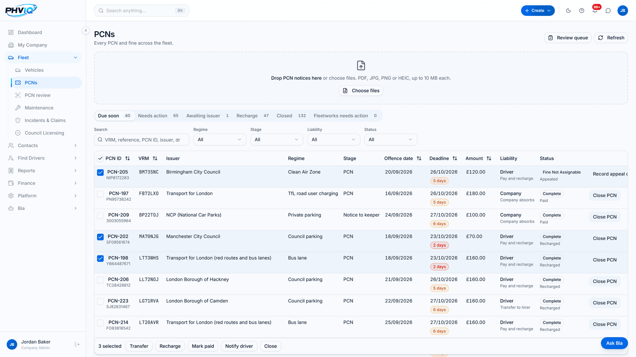Sort by Deadline column arrows
The height and width of the screenshot is (357, 636).
[455, 158]
